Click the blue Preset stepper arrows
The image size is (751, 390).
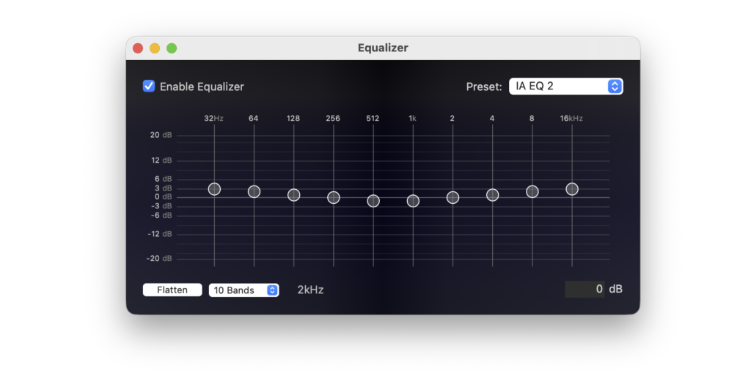[x=615, y=86]
